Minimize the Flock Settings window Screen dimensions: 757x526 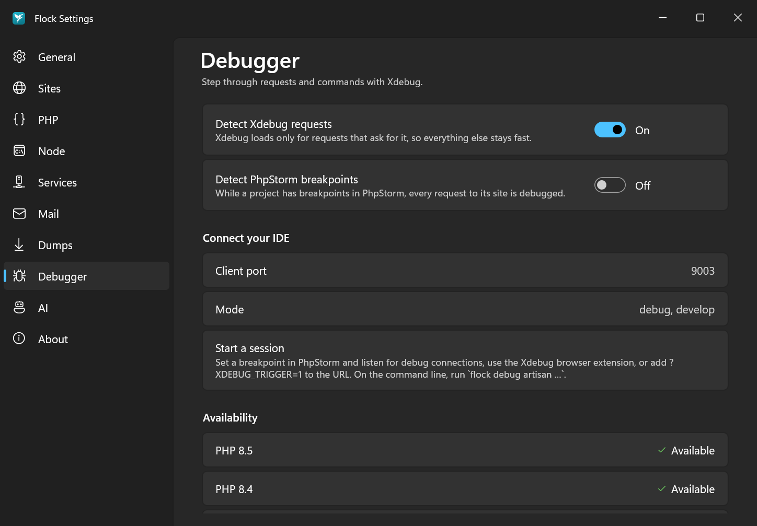[x=662, y=18]
